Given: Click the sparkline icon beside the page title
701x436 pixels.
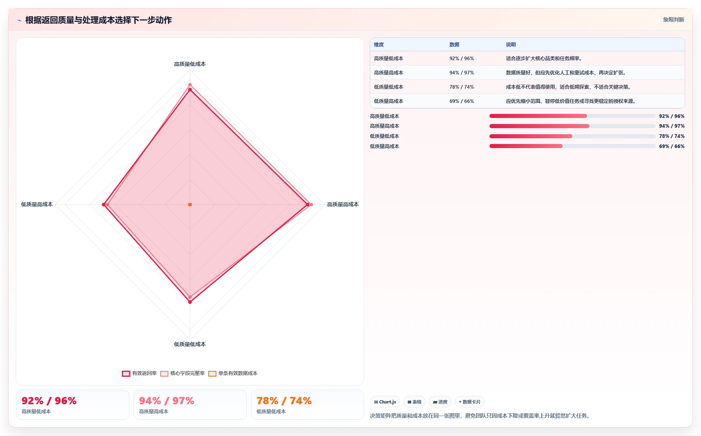Looking at the screenshot, I should [19, 20].
